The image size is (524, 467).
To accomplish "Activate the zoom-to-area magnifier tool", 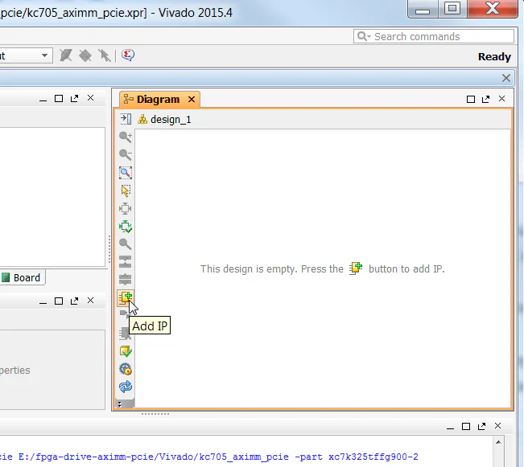I will coord(126,173).
